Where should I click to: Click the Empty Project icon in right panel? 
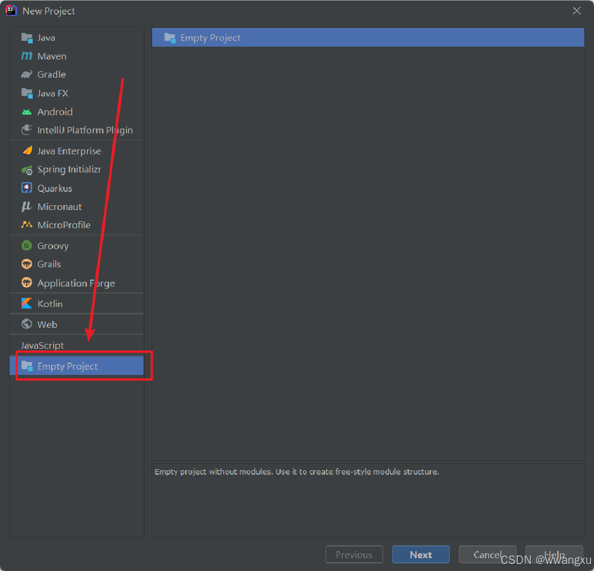pos(170,38)
